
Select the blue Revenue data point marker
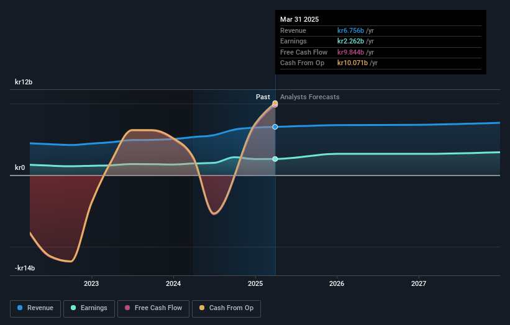coord(275,127)
